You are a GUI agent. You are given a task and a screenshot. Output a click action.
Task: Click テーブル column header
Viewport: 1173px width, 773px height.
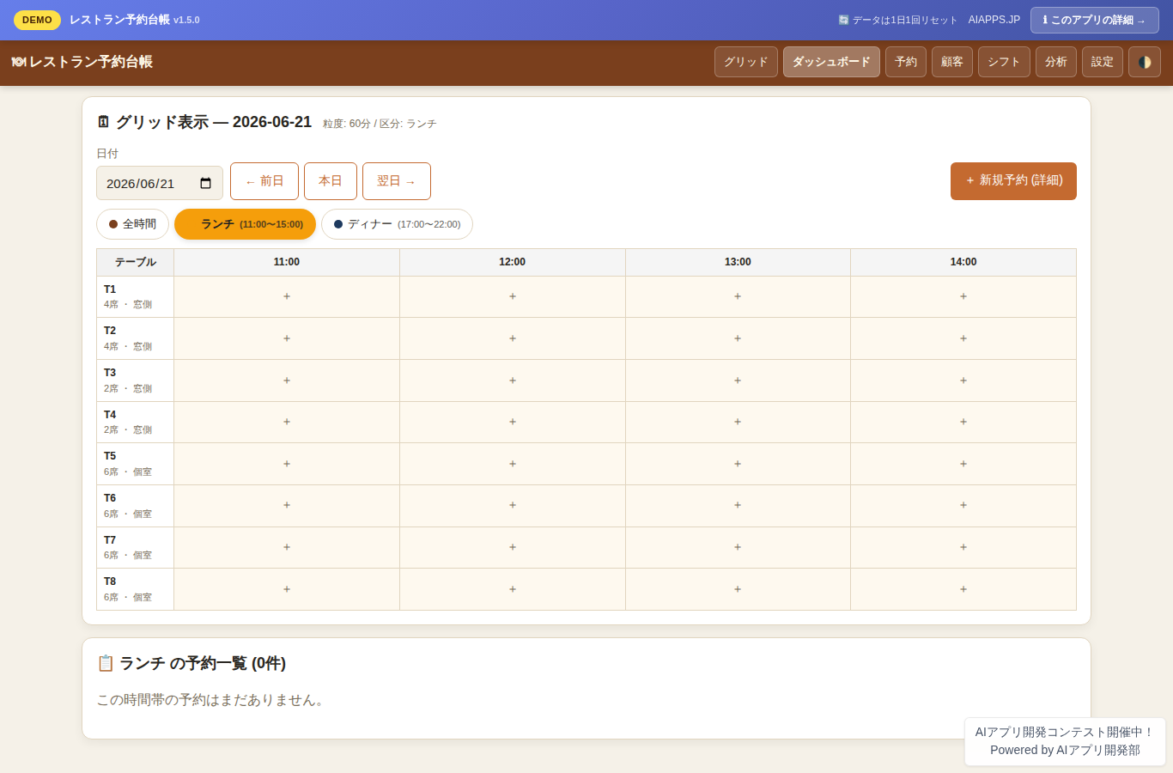tap(136, 262)
